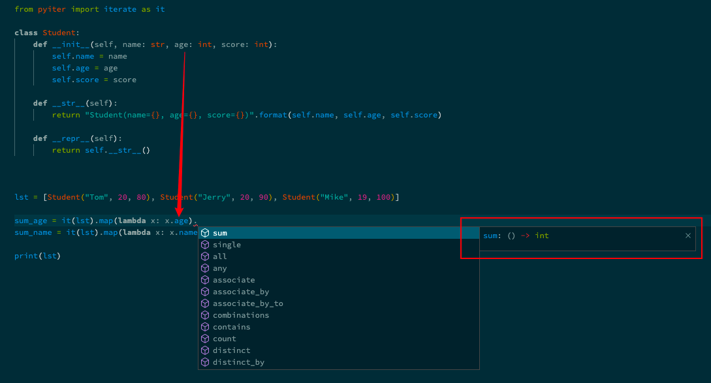
Task: Click the method icon next to 'associate_by_to'
Action: (206, 303)
